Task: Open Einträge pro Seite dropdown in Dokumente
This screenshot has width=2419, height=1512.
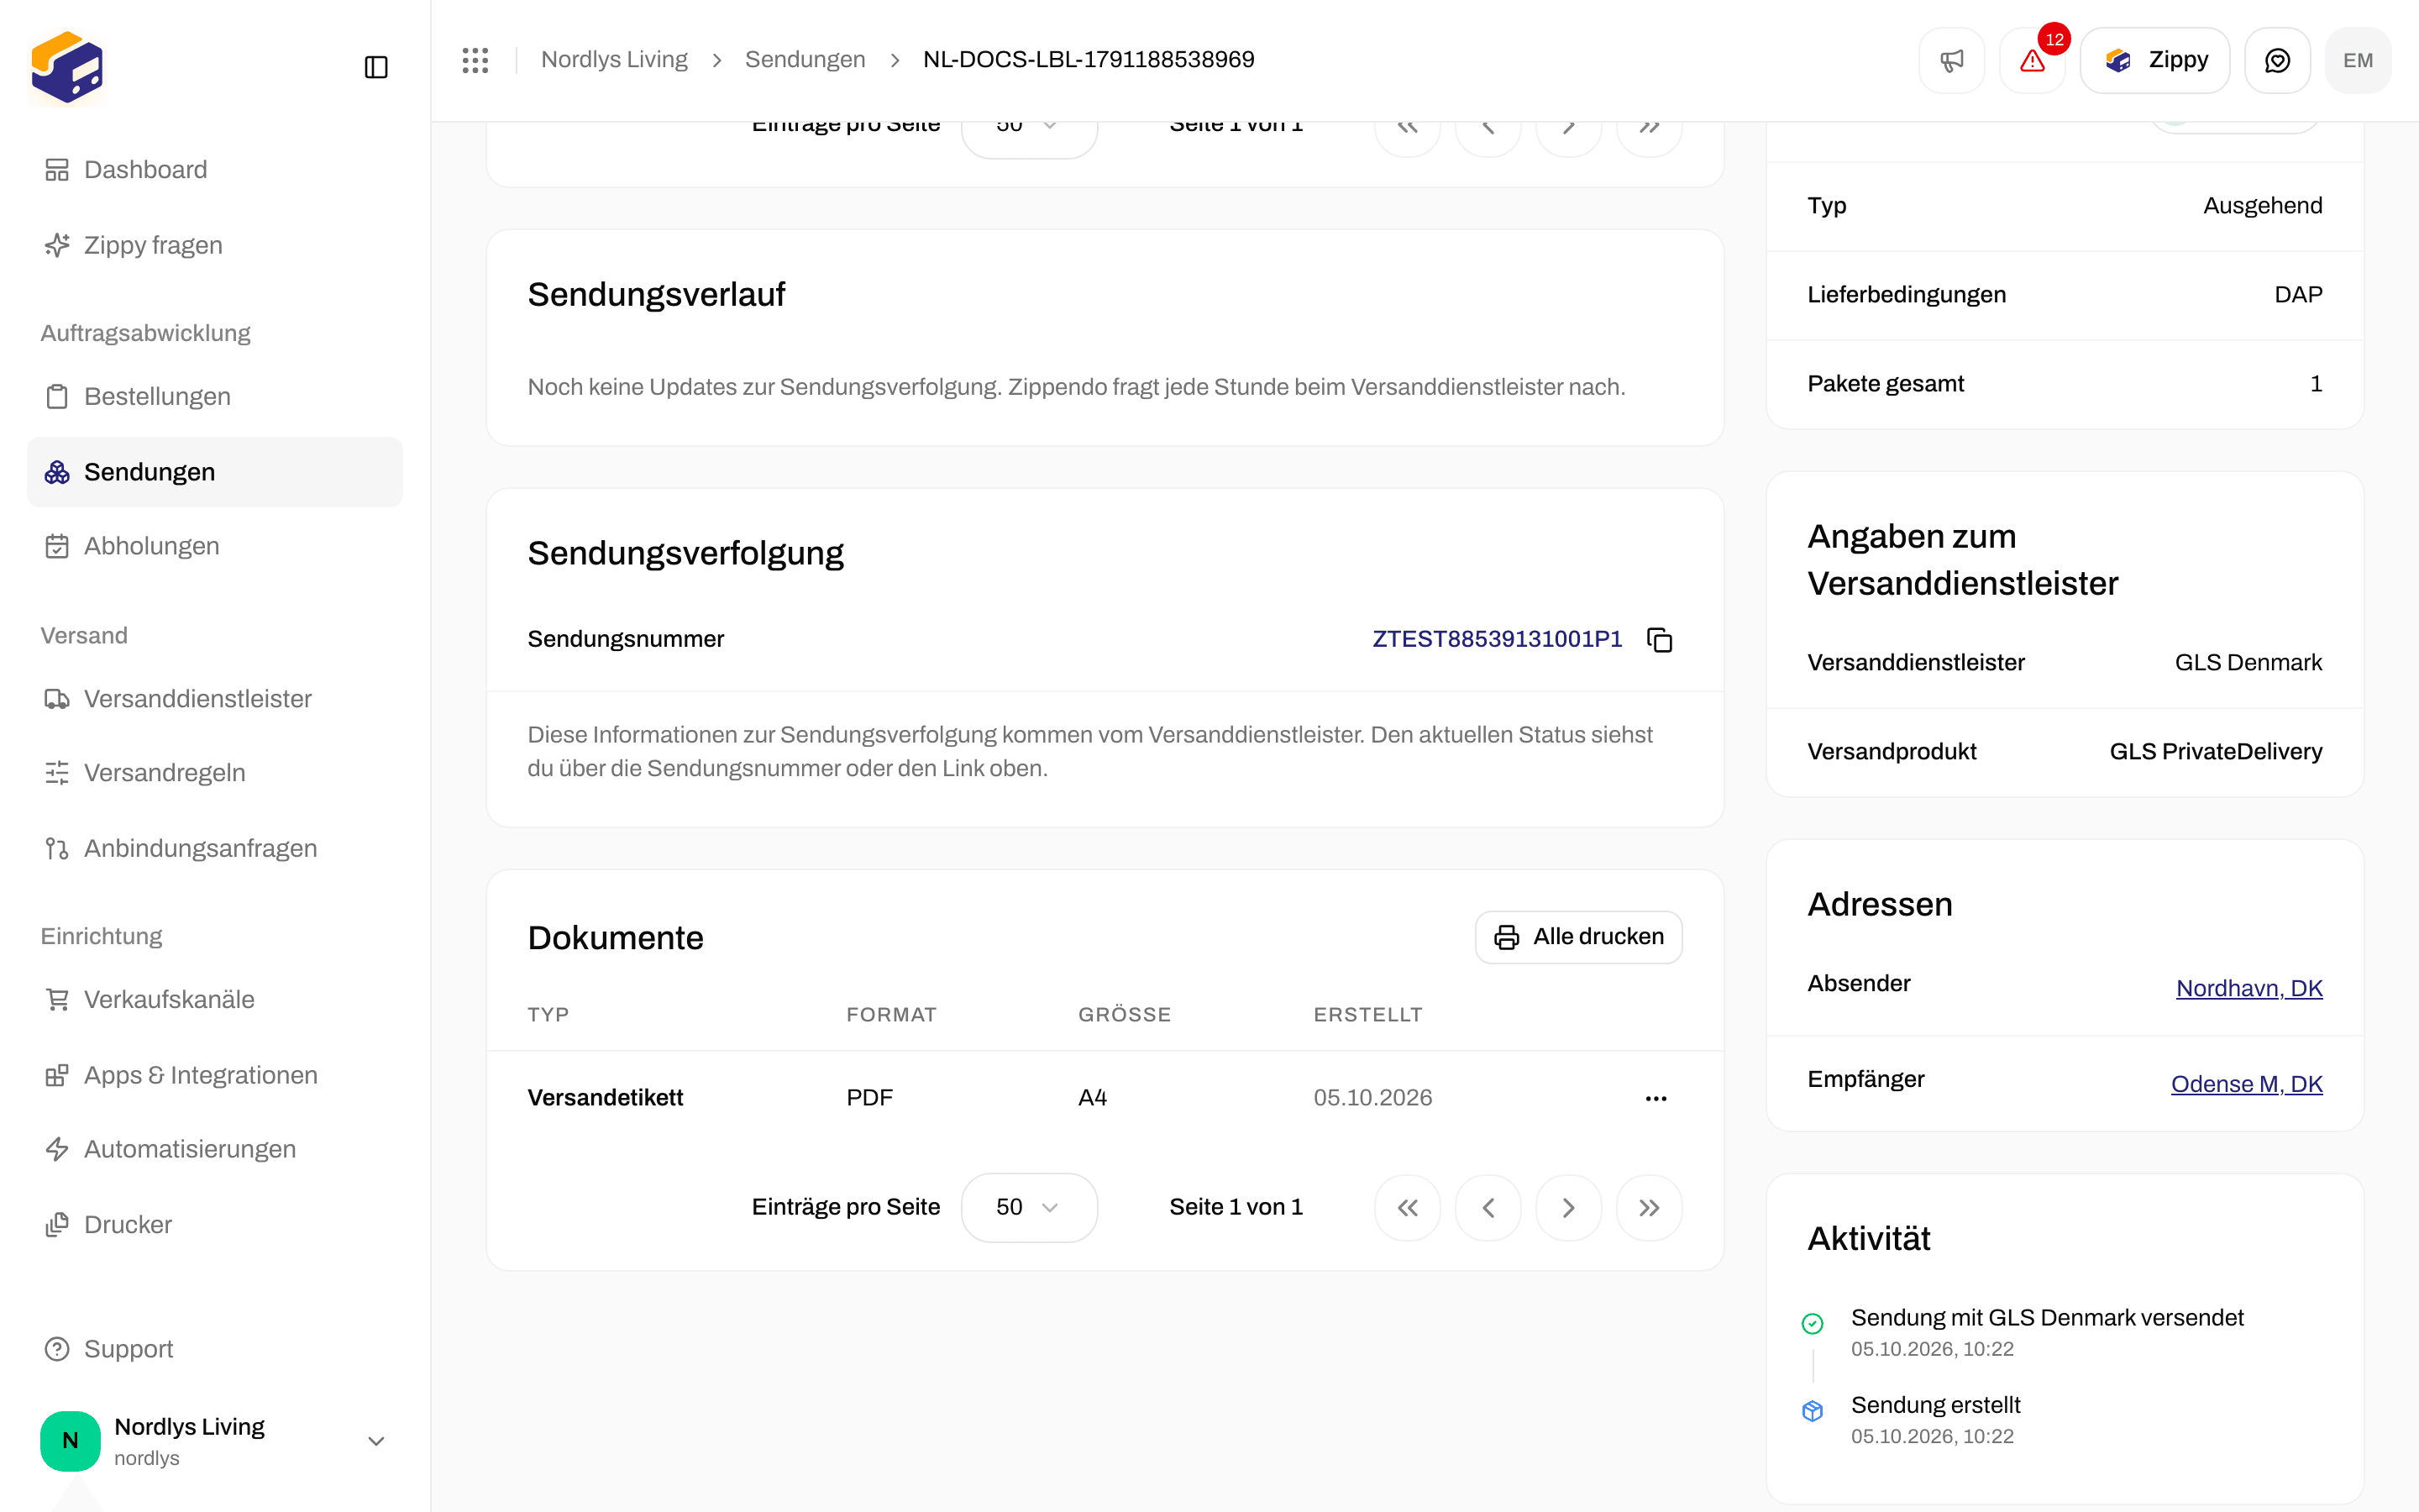Action: point(1029,1208)
